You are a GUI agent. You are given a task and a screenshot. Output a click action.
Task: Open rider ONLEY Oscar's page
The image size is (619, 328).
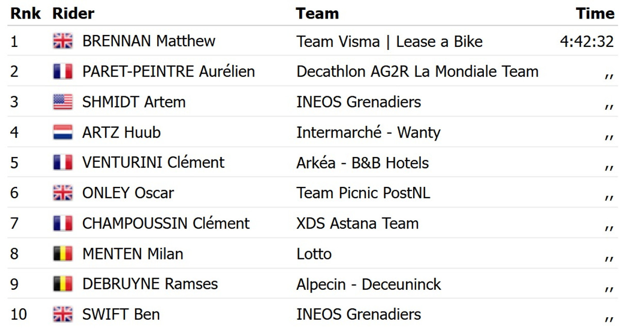128,193
